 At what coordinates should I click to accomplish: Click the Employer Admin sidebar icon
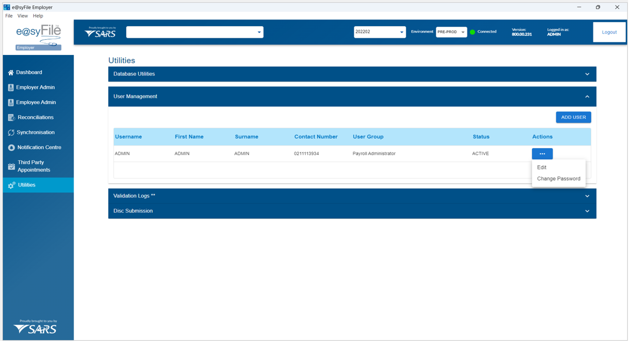[x=11, y=88]
